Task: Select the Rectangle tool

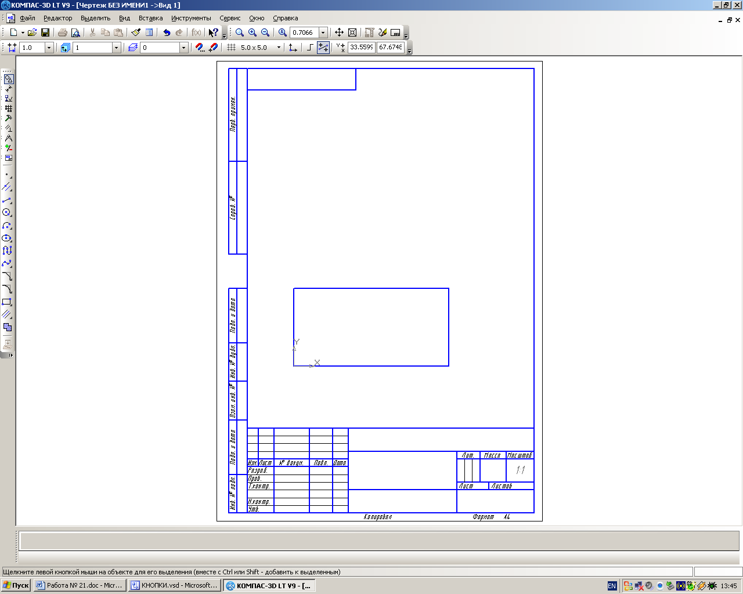Action: click(8, 302)
